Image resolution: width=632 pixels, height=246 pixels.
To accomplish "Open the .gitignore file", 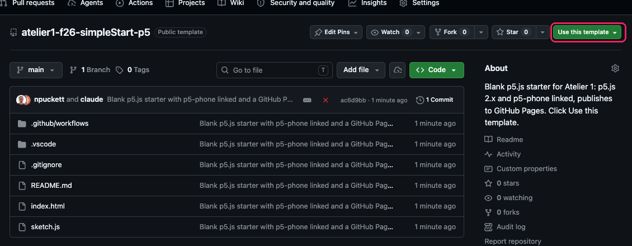I will click(46, 165).
